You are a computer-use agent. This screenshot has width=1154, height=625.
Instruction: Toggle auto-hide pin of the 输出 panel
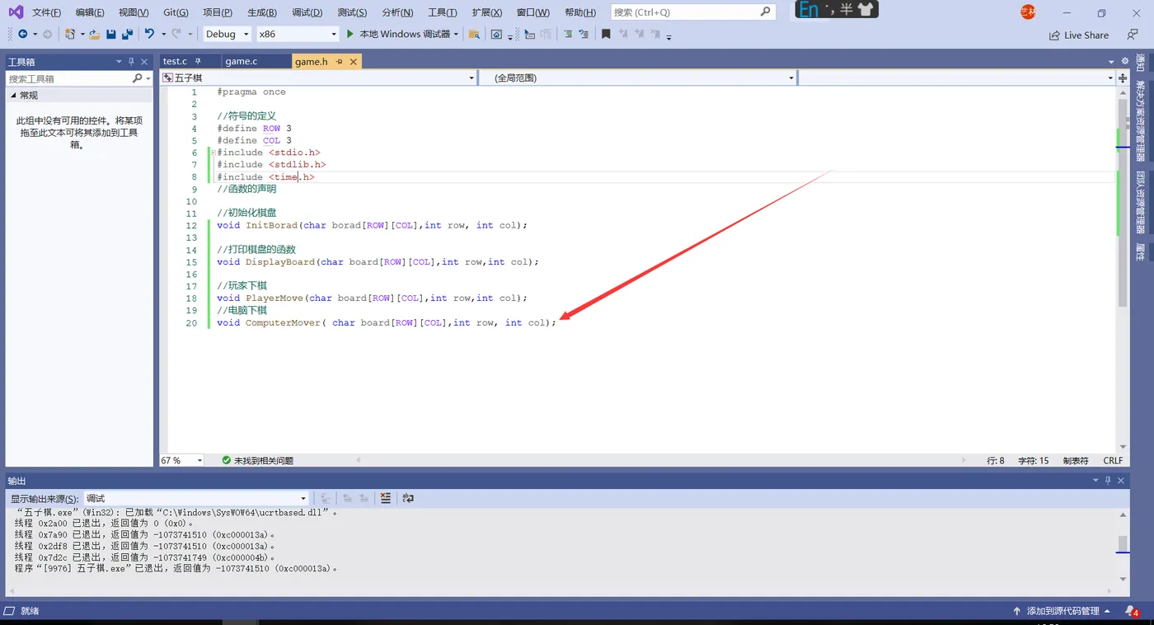1108,480
